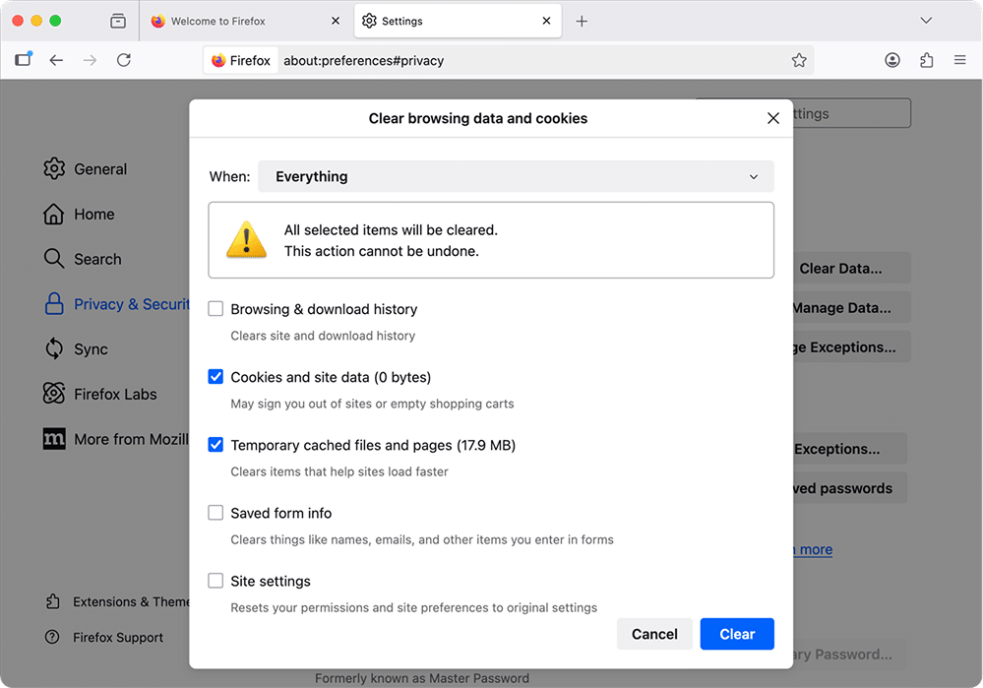This screenshot has height=688, width=983.
Task: Open the When time range dropdown
Action: 516,176
